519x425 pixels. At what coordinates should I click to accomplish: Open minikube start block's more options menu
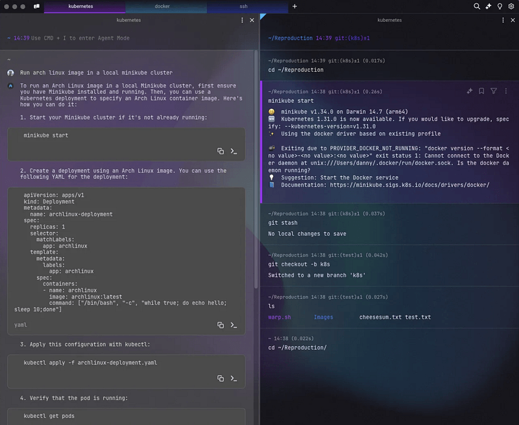[505, 91]
